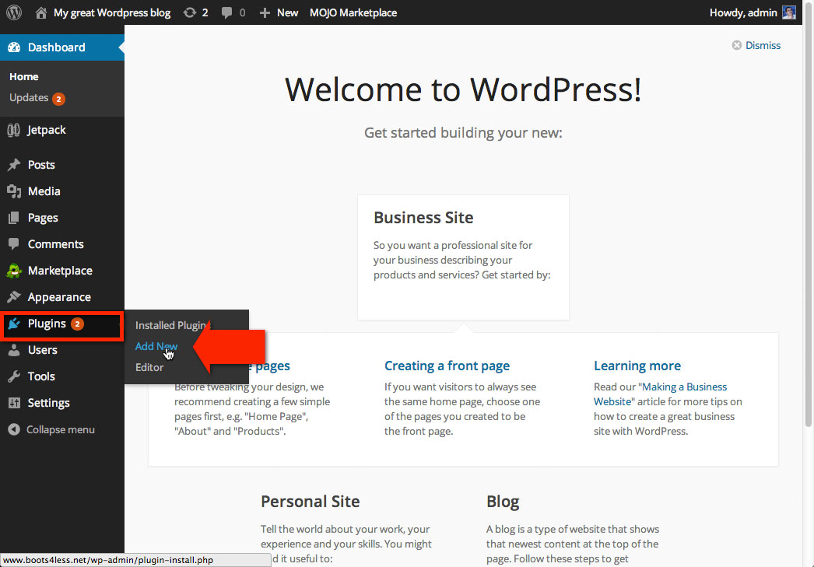Click My great Wordpress blog site name

112,12
